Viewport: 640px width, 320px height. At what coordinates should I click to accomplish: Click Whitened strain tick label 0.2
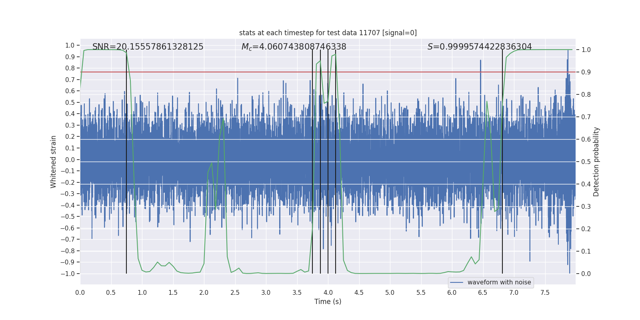[70, 137]
